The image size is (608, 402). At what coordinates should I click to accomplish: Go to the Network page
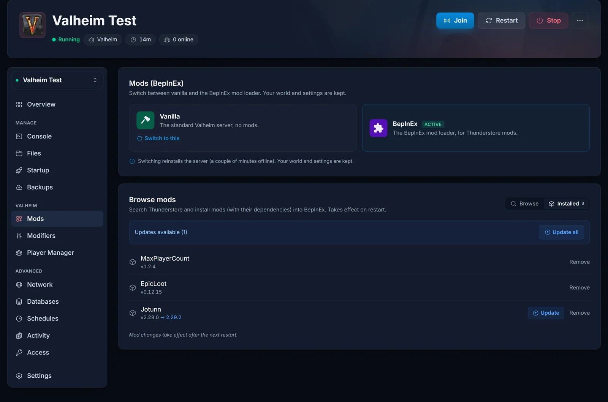click(x=57, y=285)
